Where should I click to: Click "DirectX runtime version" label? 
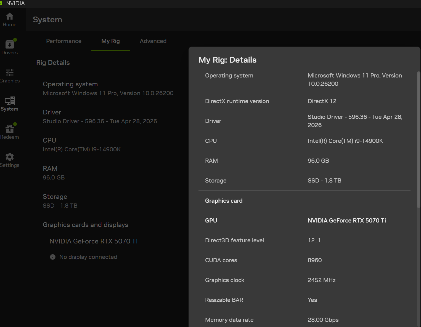click(x=237, y=101)
